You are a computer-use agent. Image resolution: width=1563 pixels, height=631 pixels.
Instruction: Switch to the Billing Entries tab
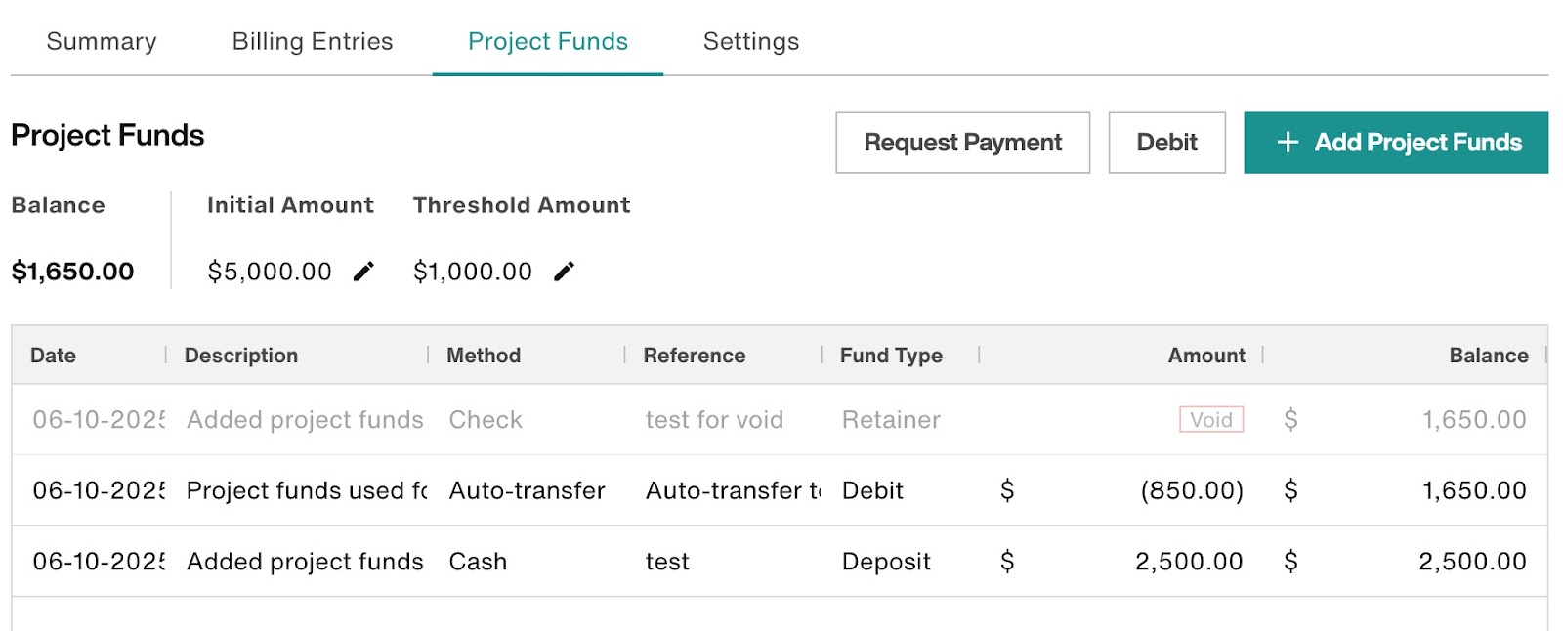tap(313, 41)
